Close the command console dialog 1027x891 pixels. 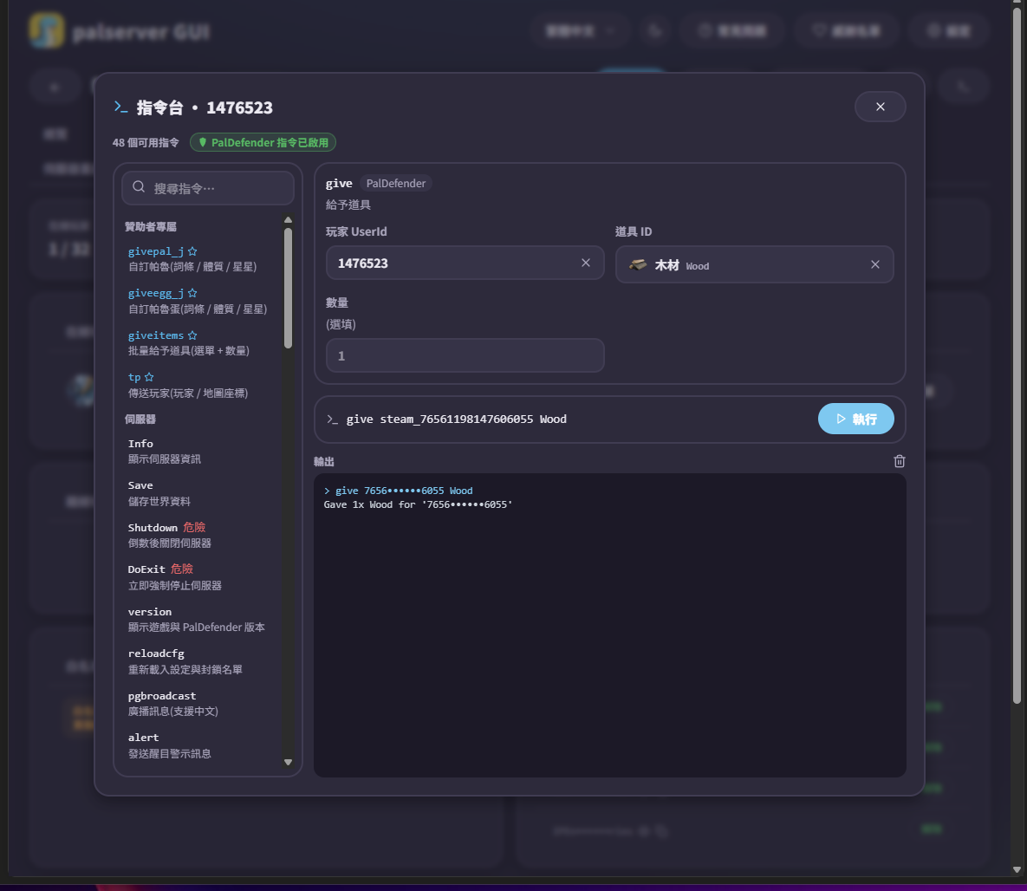(881, 107)
